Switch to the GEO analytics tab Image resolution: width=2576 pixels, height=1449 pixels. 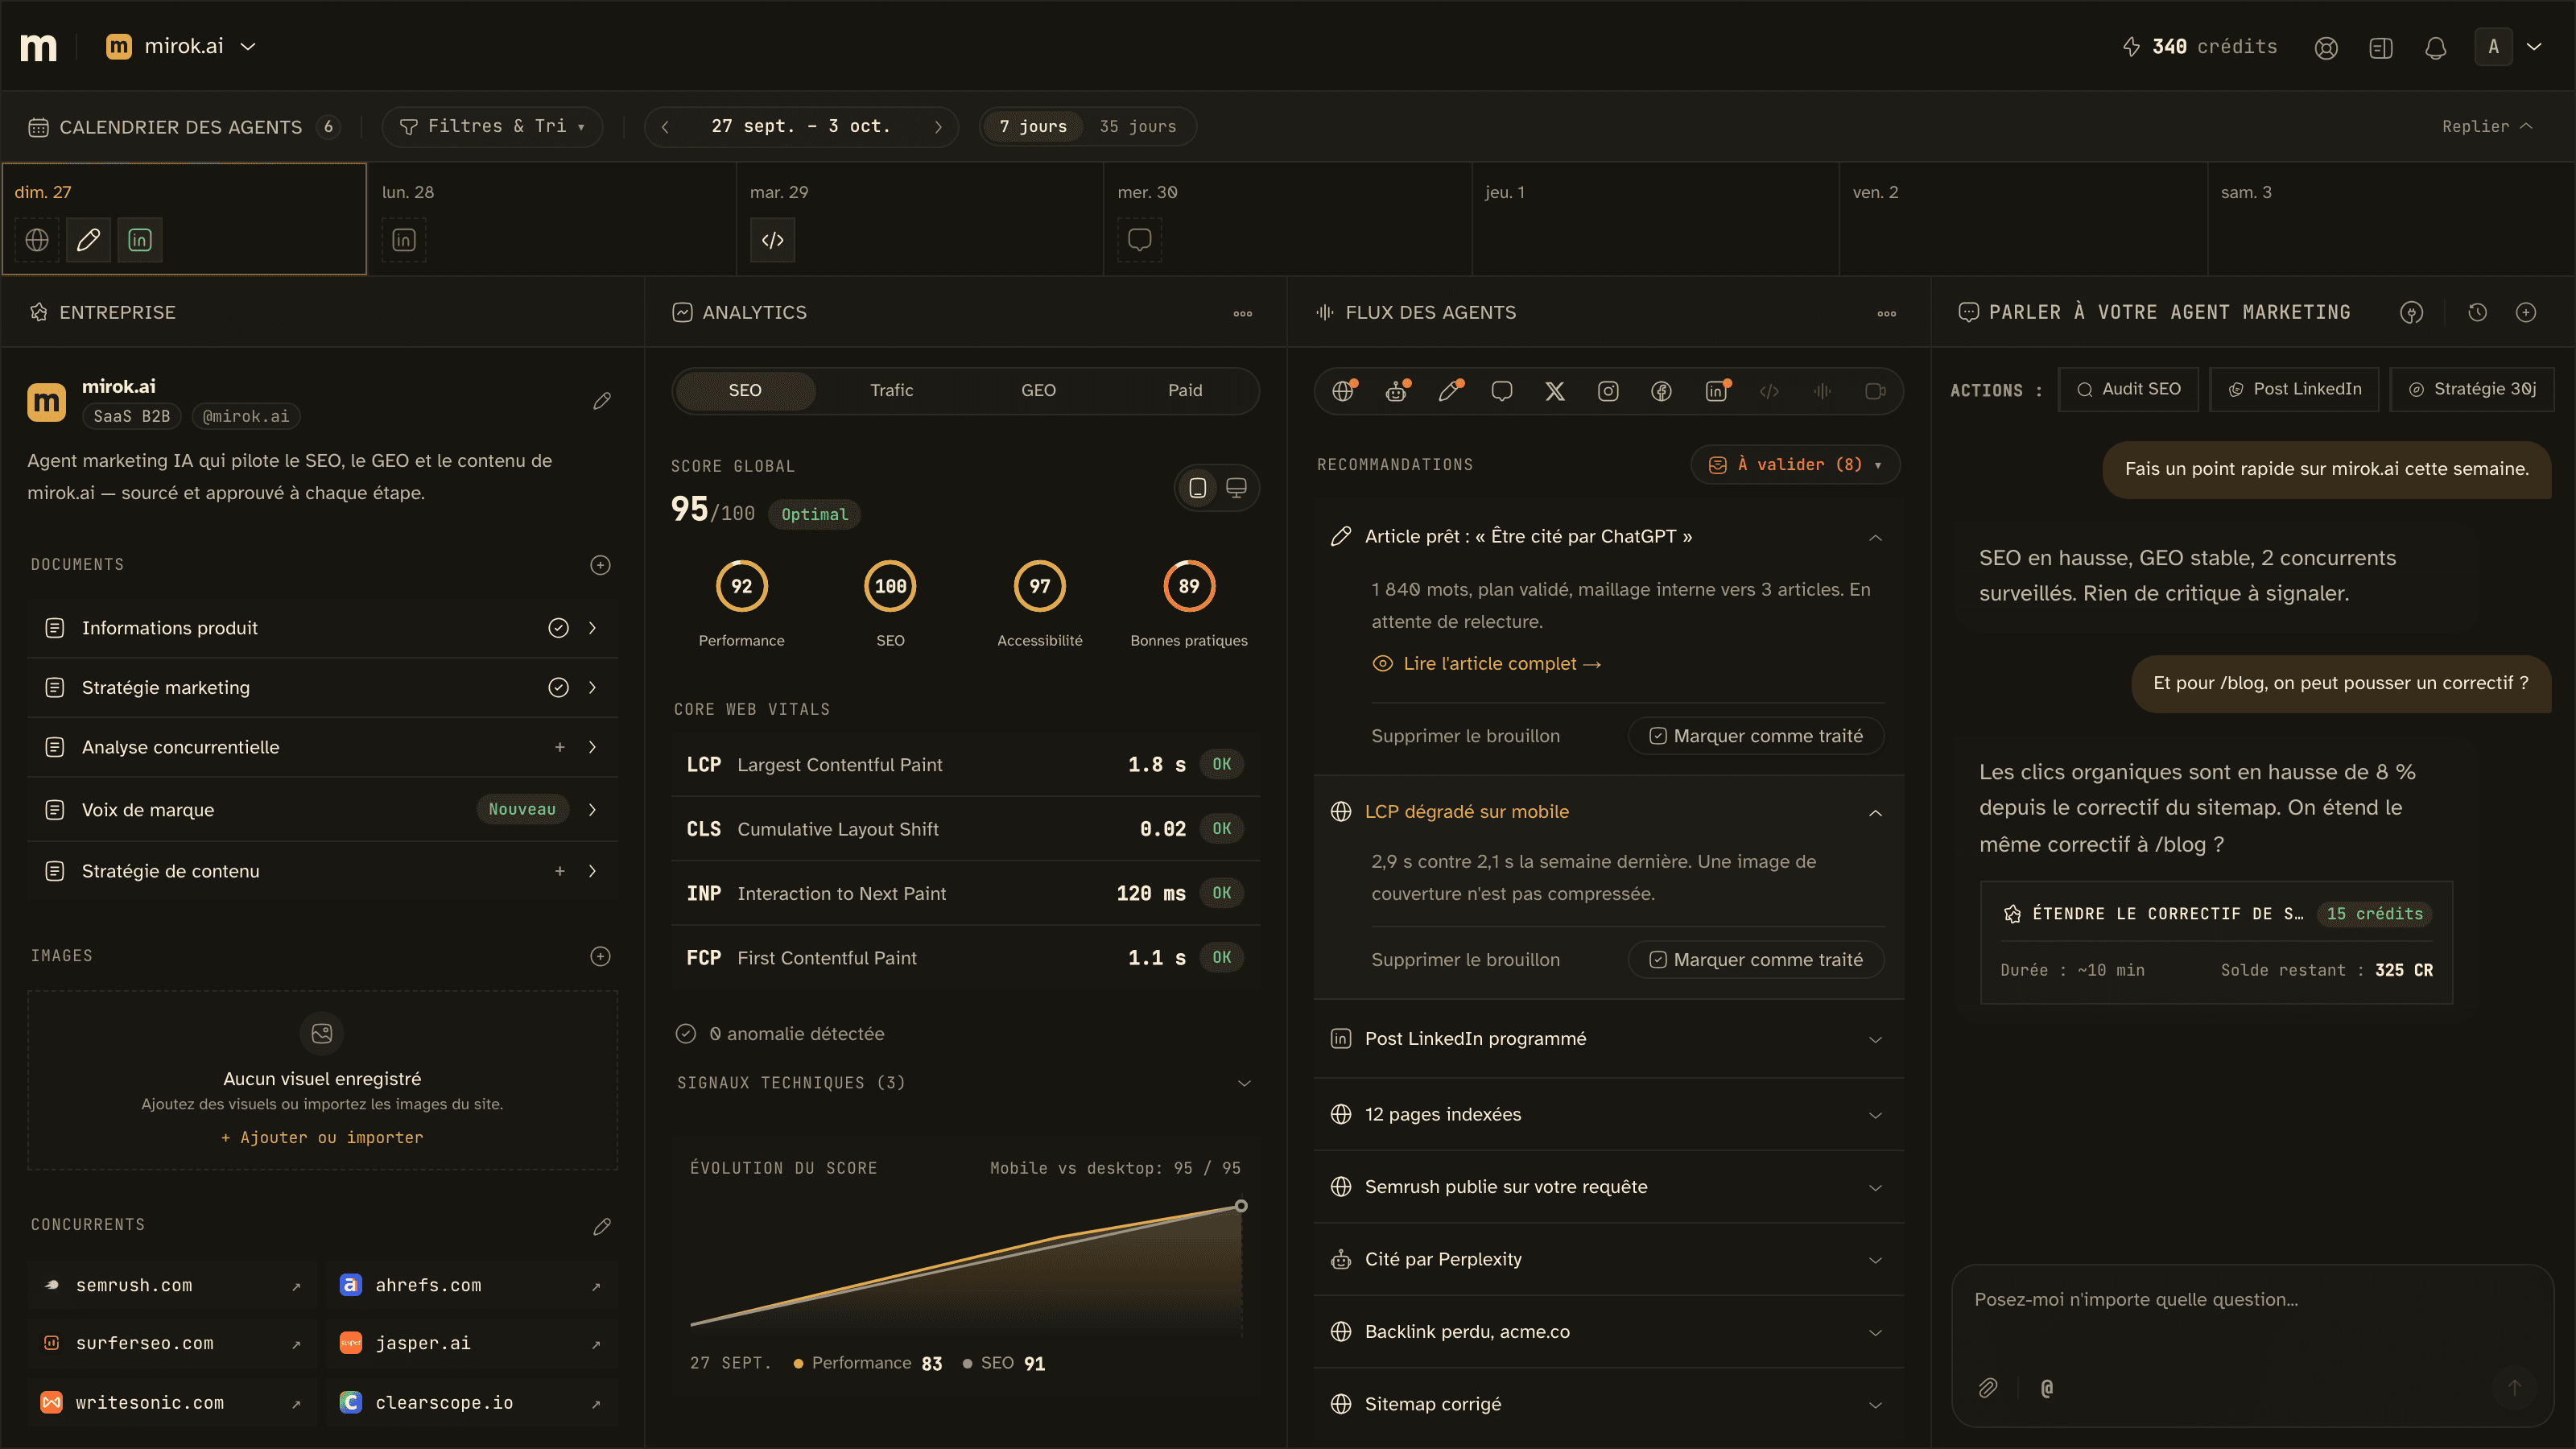[1038, 391]
